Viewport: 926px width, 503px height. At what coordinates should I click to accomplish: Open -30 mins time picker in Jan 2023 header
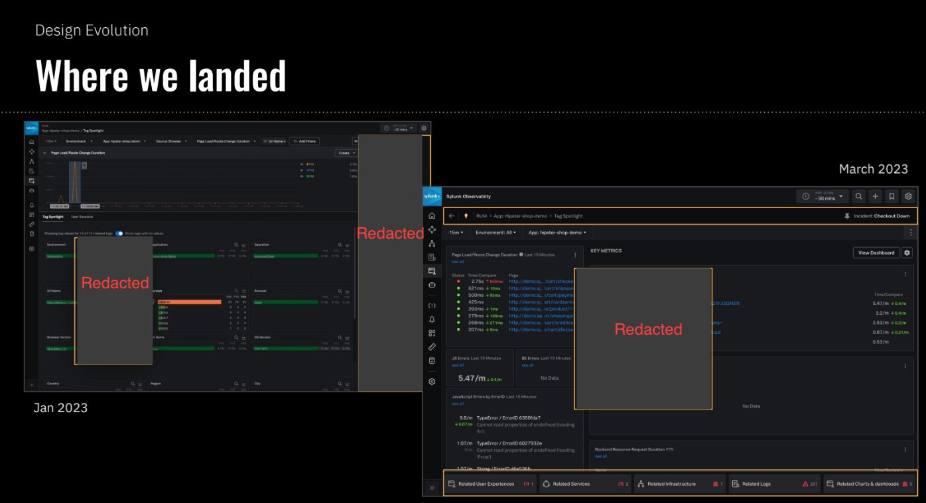coord(400,128)
